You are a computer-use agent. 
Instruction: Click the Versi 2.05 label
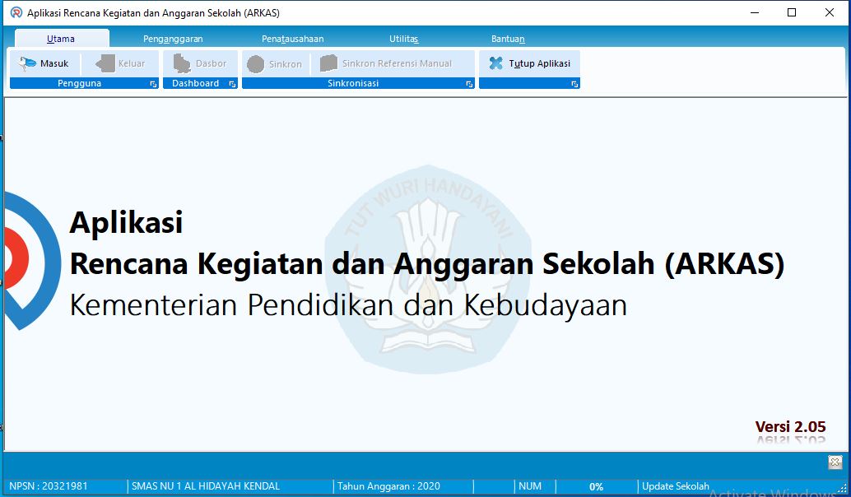point(790,427)
